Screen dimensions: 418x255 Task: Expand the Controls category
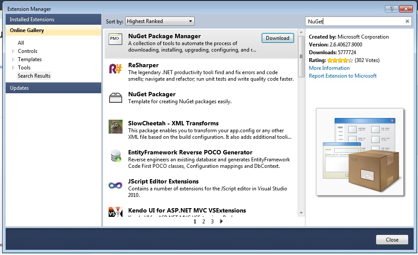pyautogui.click(x=14, y=51)
